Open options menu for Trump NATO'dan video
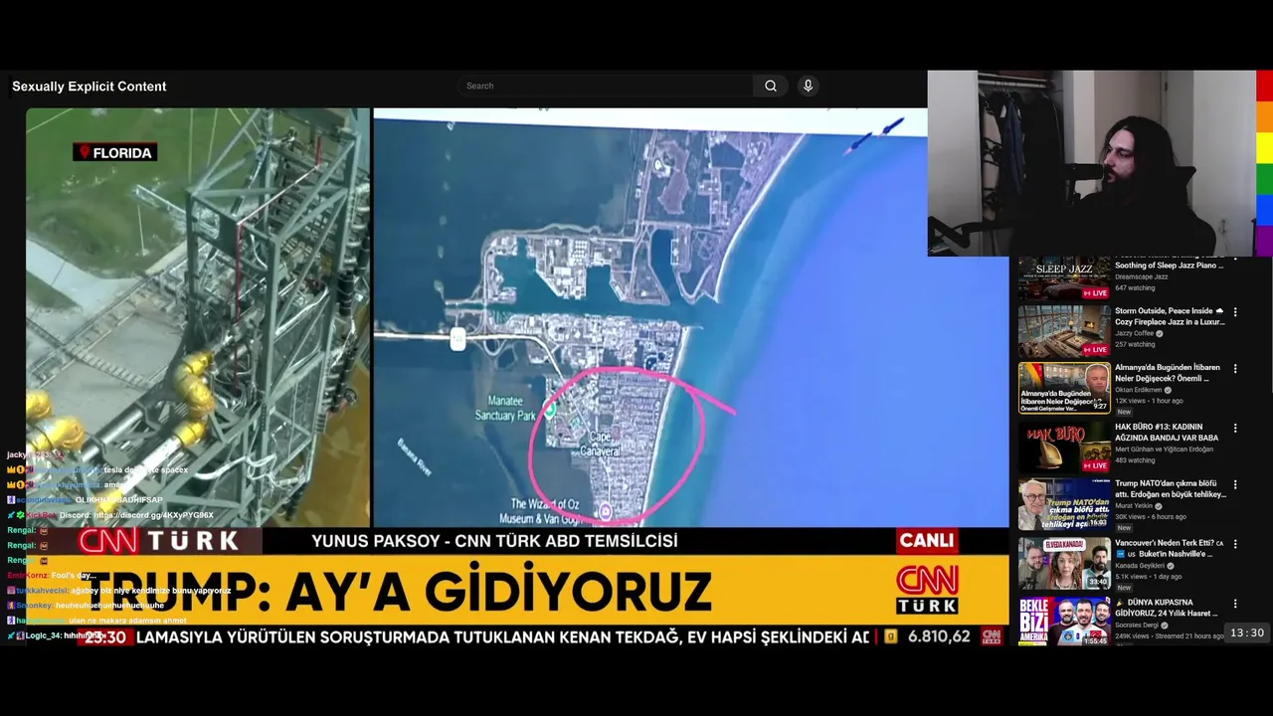The width and height of the screenshot is (1273, 716). (x=1235, y=485)
